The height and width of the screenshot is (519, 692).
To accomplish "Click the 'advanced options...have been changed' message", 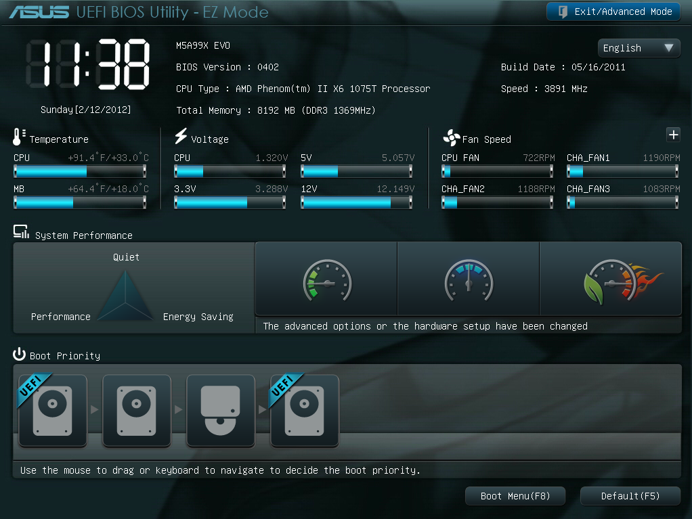I will point(425,326).
